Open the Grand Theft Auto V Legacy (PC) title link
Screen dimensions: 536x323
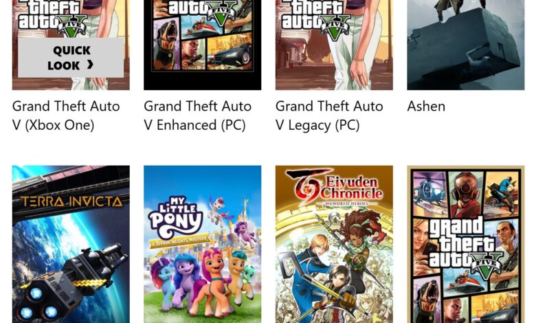tap(329, 115)
